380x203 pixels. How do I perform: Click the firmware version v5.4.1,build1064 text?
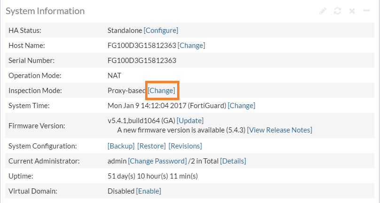tap(141, 121)
